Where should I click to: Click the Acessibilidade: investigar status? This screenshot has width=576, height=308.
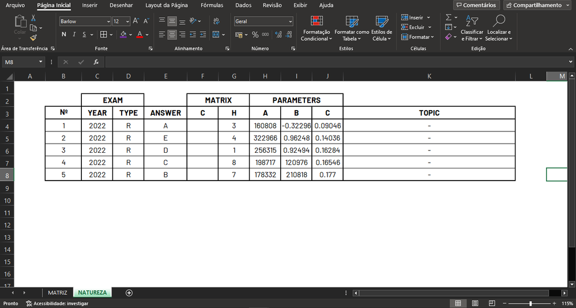[x=57, y=303]
